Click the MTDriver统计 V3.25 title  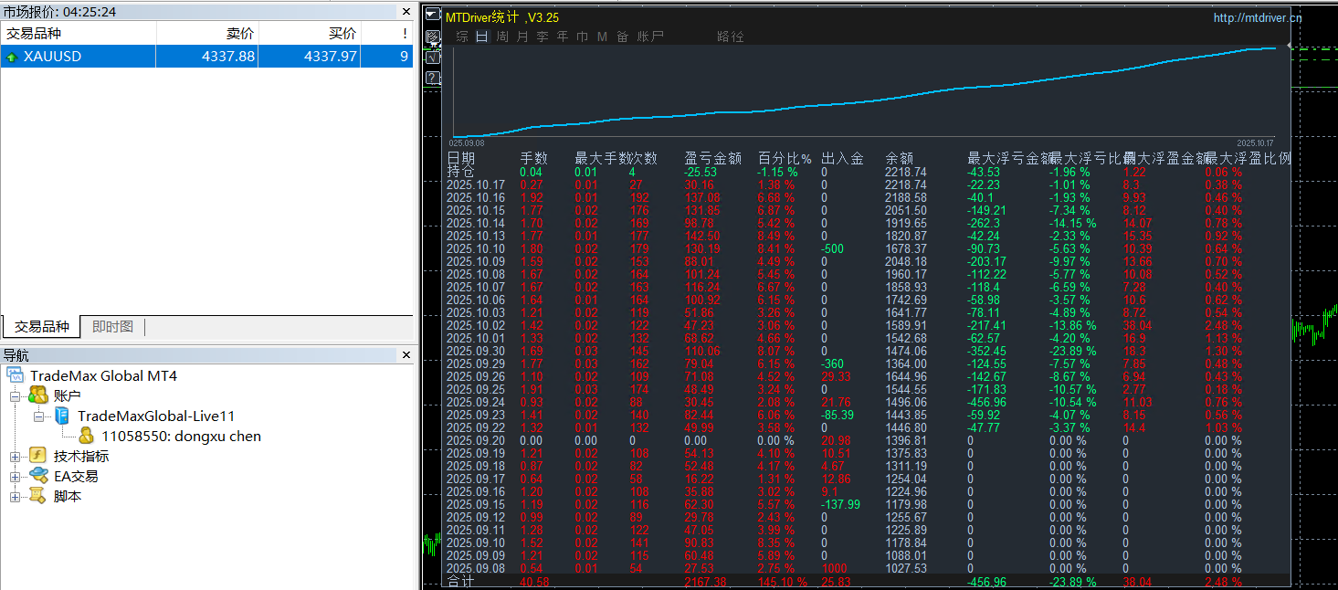point(502,17)
